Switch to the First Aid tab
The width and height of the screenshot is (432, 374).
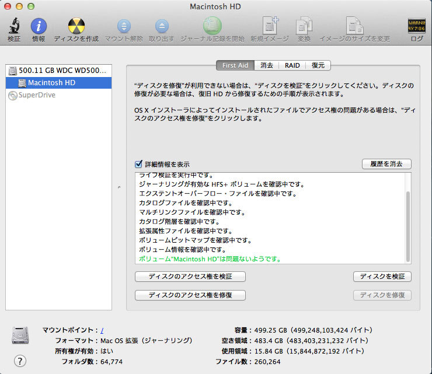[x=235, y=65]
